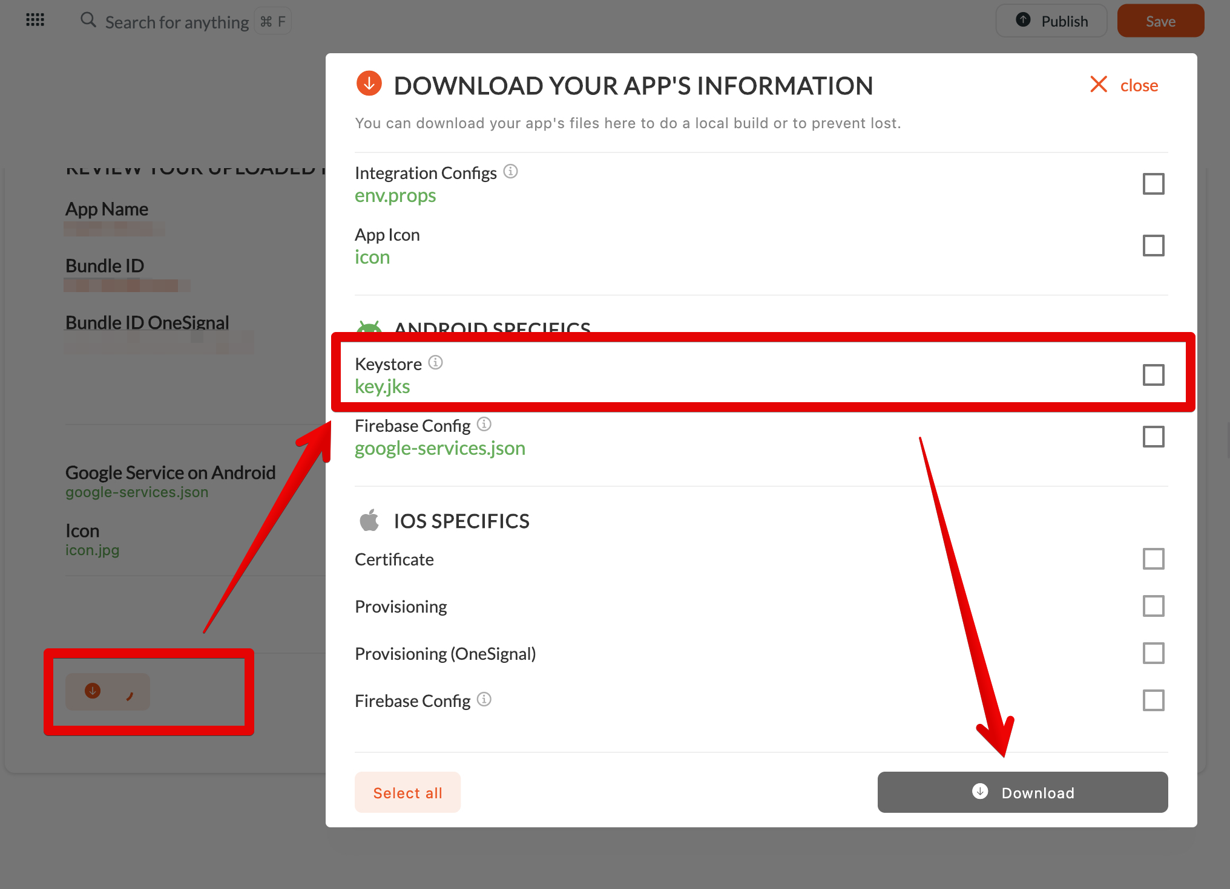This screenshot has width=1230, height=889.
Task: Click the orange download icon in header
Action: click(x=369, y=83)
